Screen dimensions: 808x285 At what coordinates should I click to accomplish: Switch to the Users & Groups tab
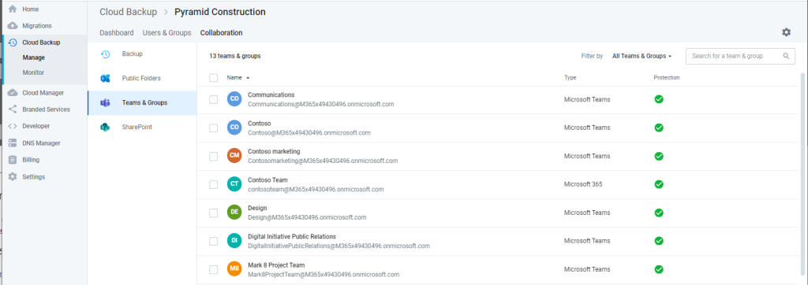[166, 32]
